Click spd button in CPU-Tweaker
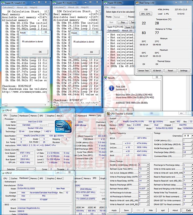This screenshot has width=193, height=215. pos(163,210)
